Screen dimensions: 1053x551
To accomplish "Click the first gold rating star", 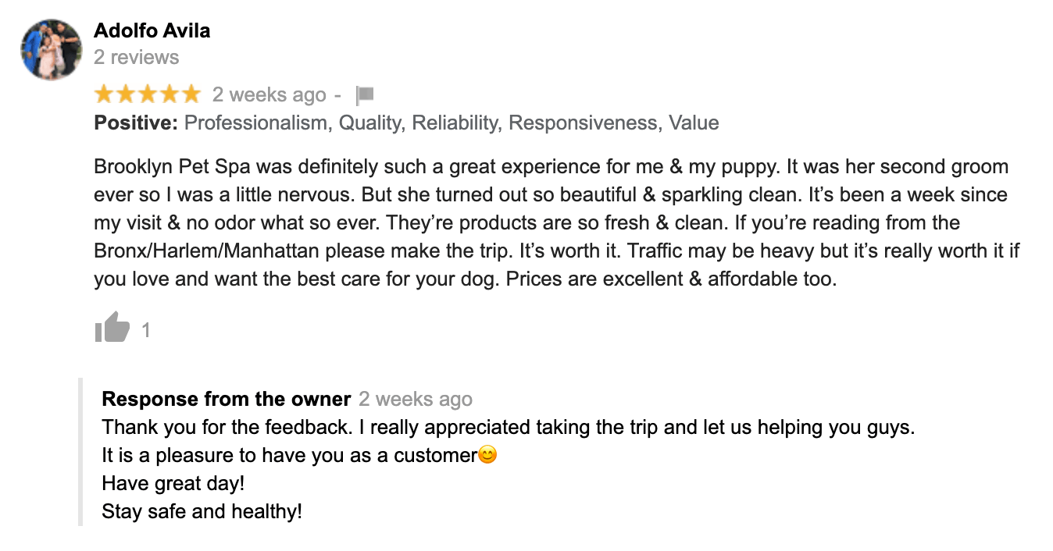I will [104, 95].
